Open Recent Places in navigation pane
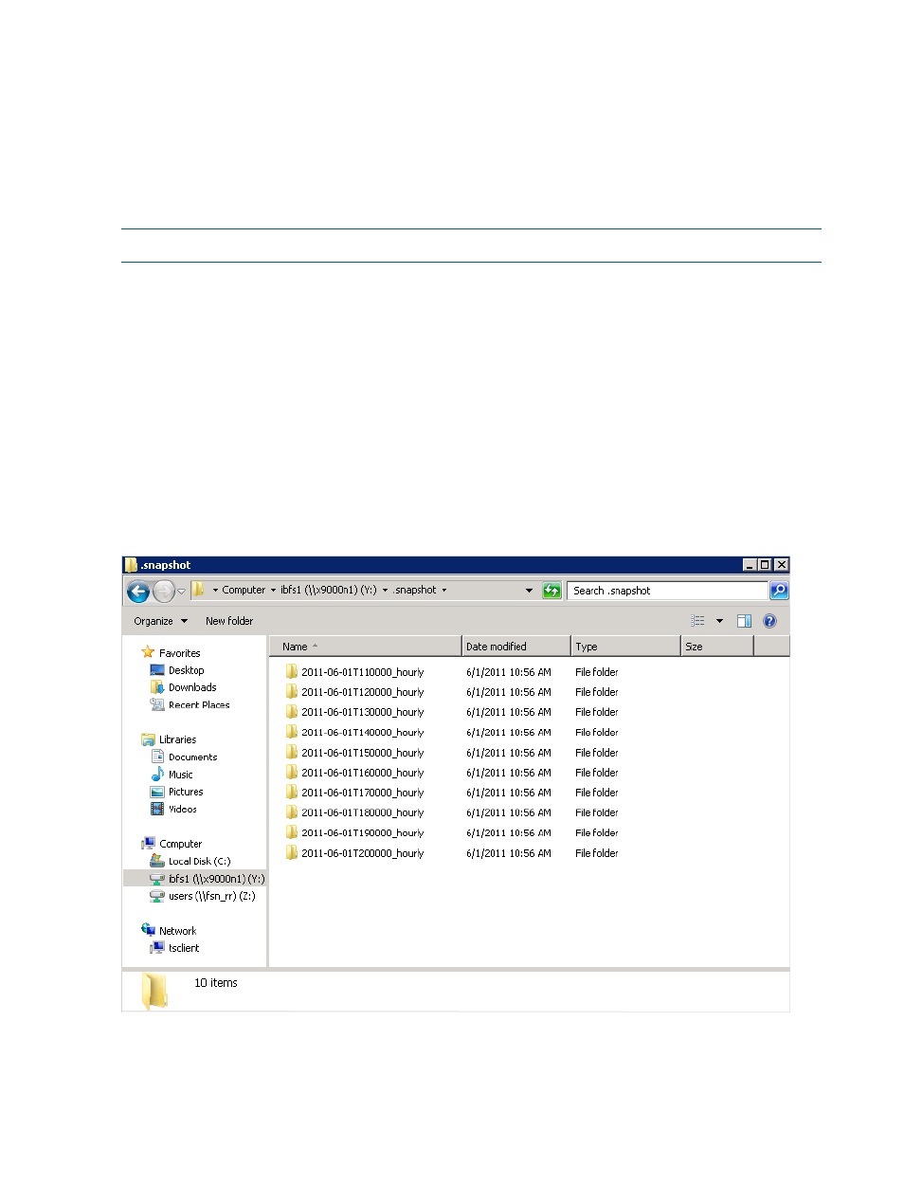This screenshot has width=904, height=1204. point(199,704)
